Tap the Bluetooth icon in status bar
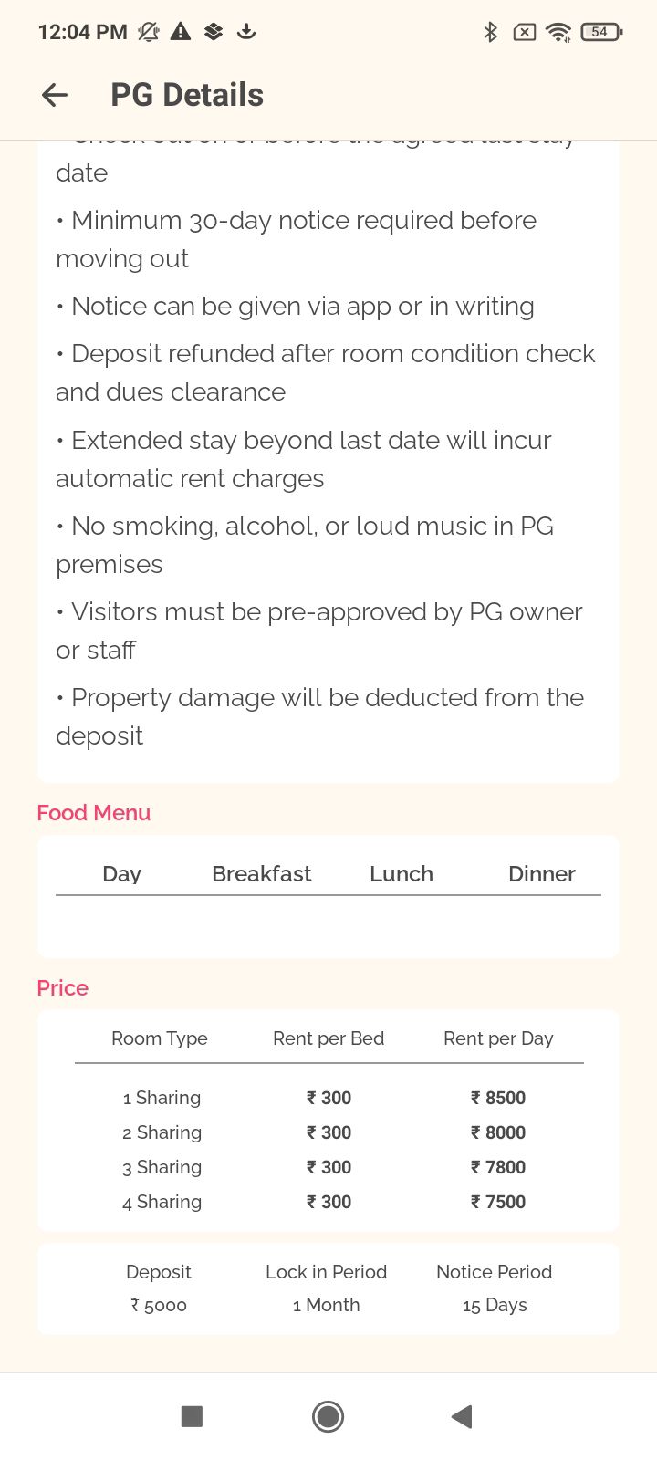657x1460 pixels. [x=490, y=33]
